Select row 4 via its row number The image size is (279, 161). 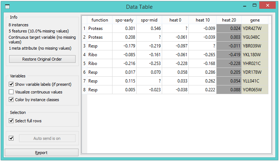[x=84, y=55]
